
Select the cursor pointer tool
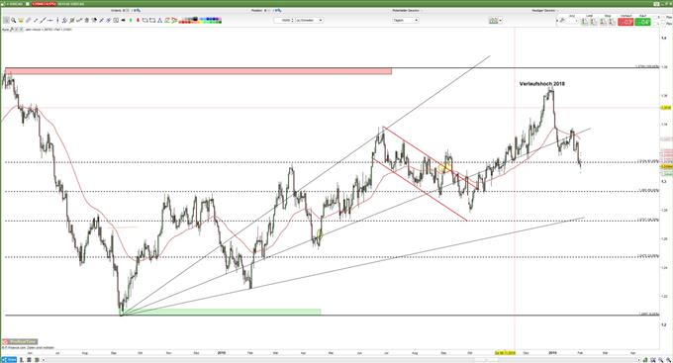pyautogui.click(x=6, y=20)
